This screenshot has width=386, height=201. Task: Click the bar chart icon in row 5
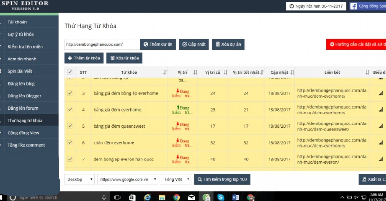(381, 126)
